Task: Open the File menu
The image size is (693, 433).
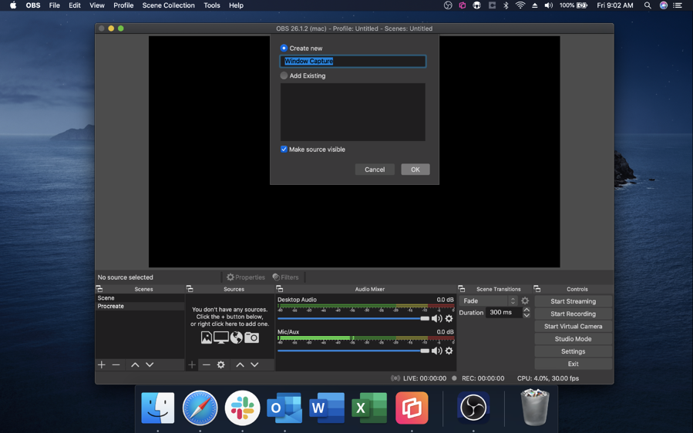Action: (55, 5)
